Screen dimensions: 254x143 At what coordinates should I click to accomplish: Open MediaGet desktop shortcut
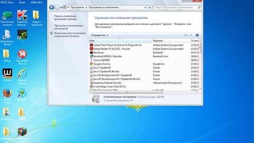tap(22, 95)
